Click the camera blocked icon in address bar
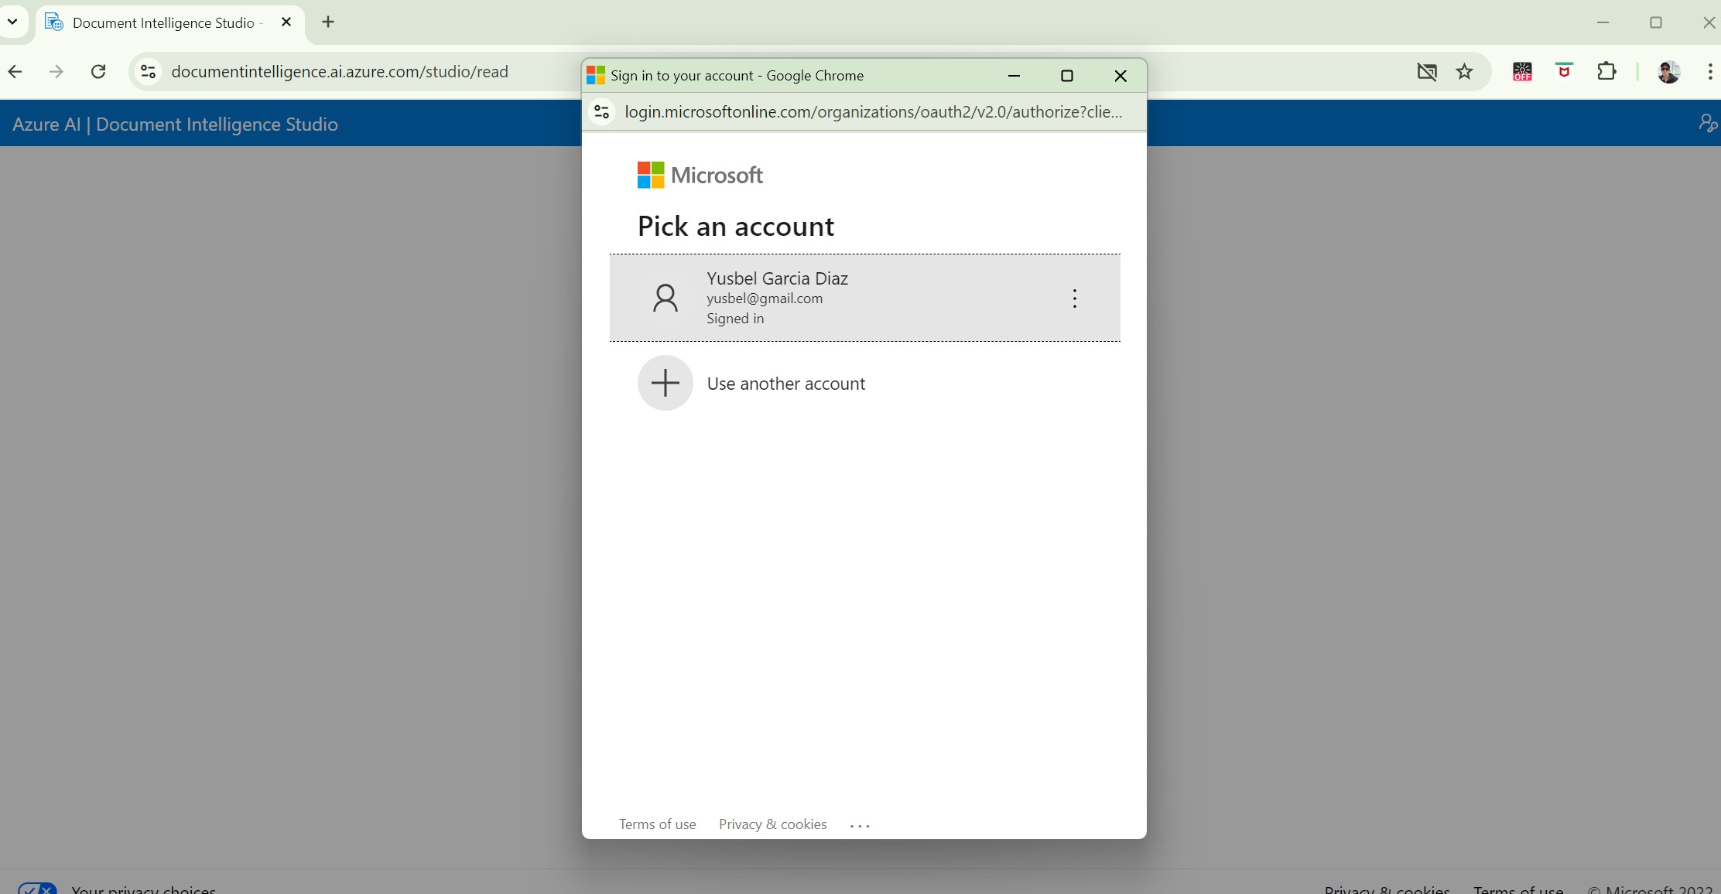This screenshot has width=1721, height=894. pyautogui.click(x=1427, y=72)
